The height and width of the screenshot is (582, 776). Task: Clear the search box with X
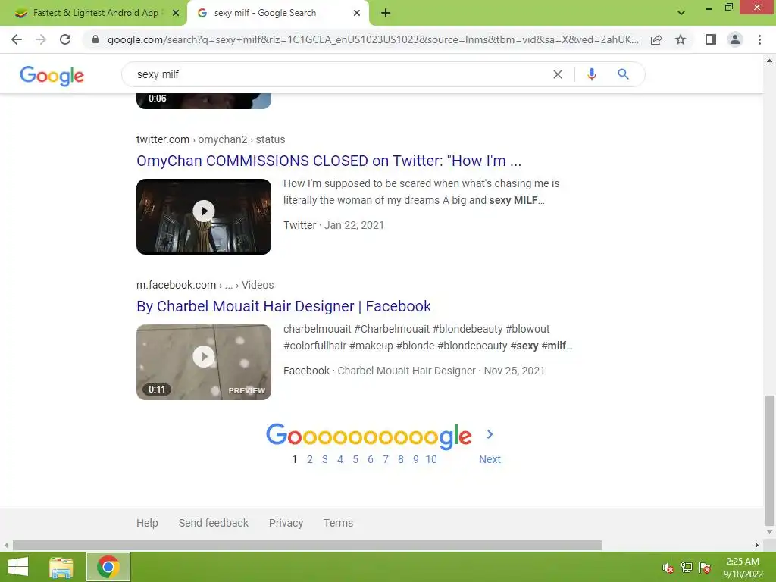click(x=558, y=74)
